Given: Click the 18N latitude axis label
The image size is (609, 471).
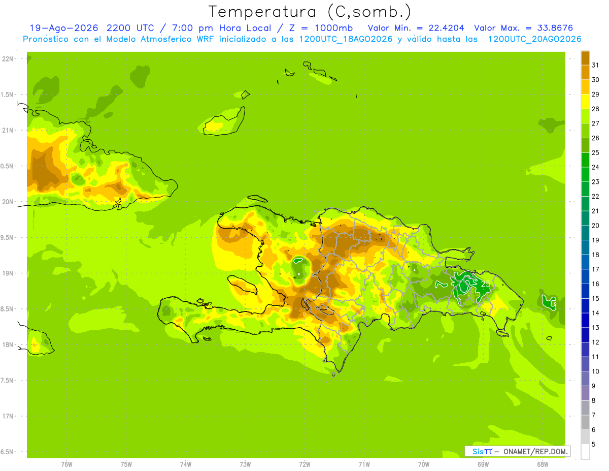Looking at the screenshot, I should point(8,344).
